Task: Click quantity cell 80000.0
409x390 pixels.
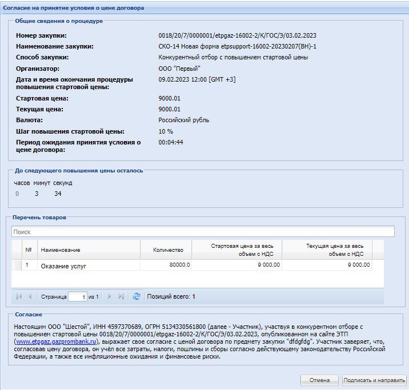Action: (x=166, y=265)
